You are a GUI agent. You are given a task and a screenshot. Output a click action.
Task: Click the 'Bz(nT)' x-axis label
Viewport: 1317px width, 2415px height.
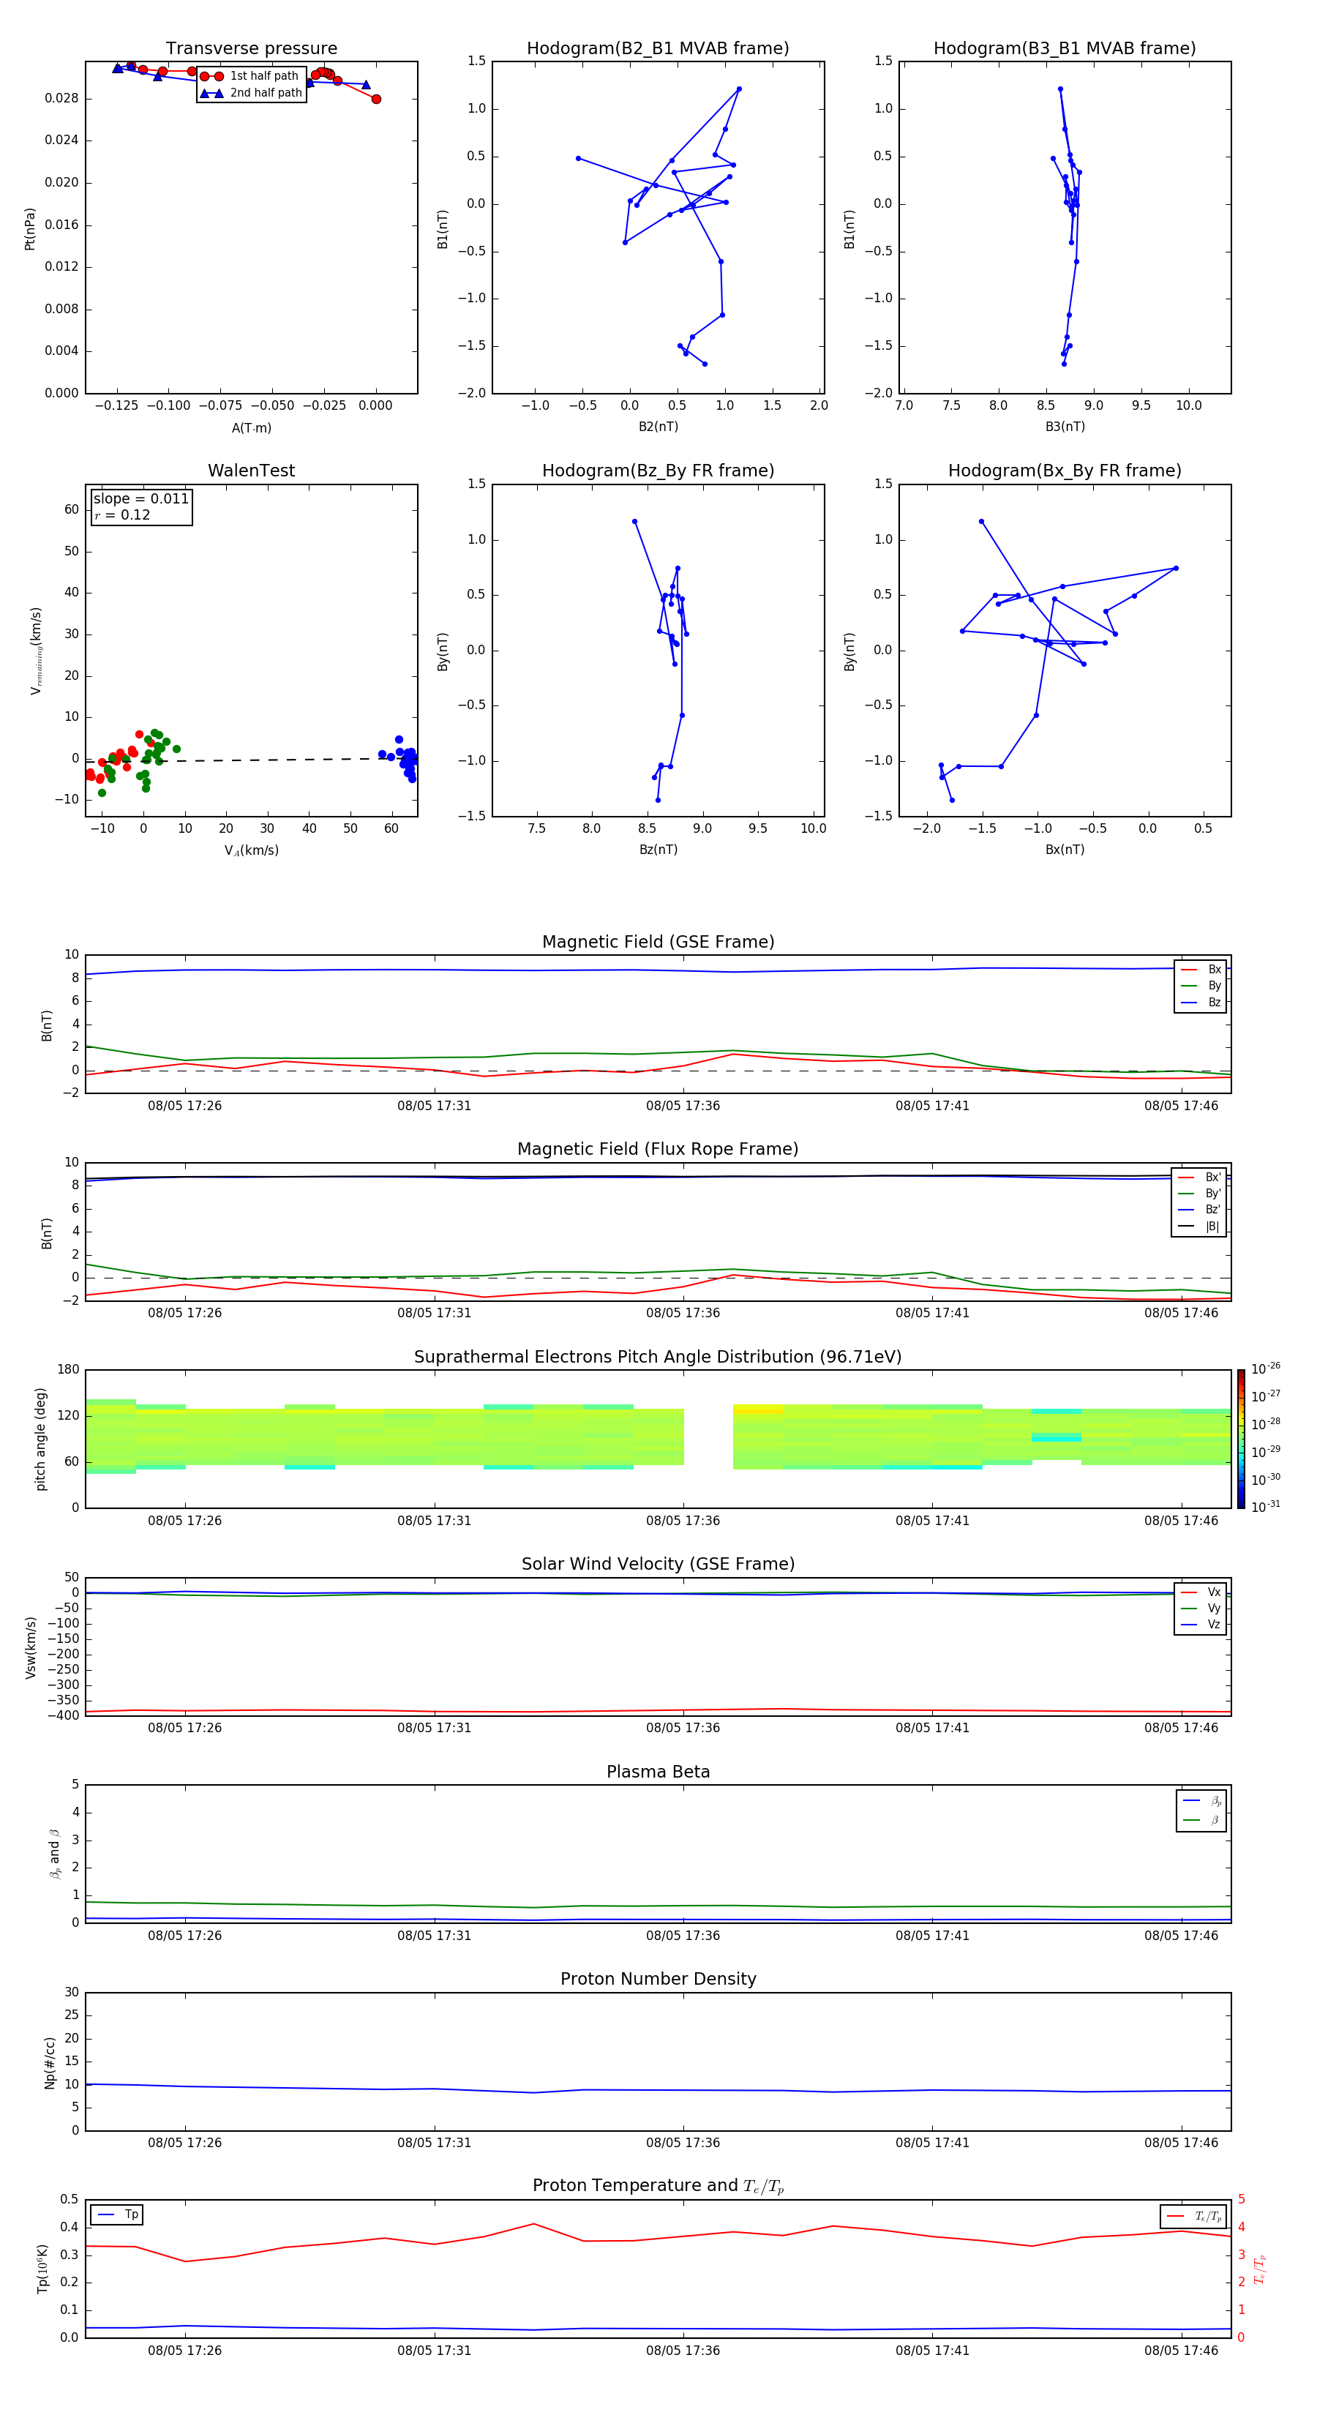[658, 850]
